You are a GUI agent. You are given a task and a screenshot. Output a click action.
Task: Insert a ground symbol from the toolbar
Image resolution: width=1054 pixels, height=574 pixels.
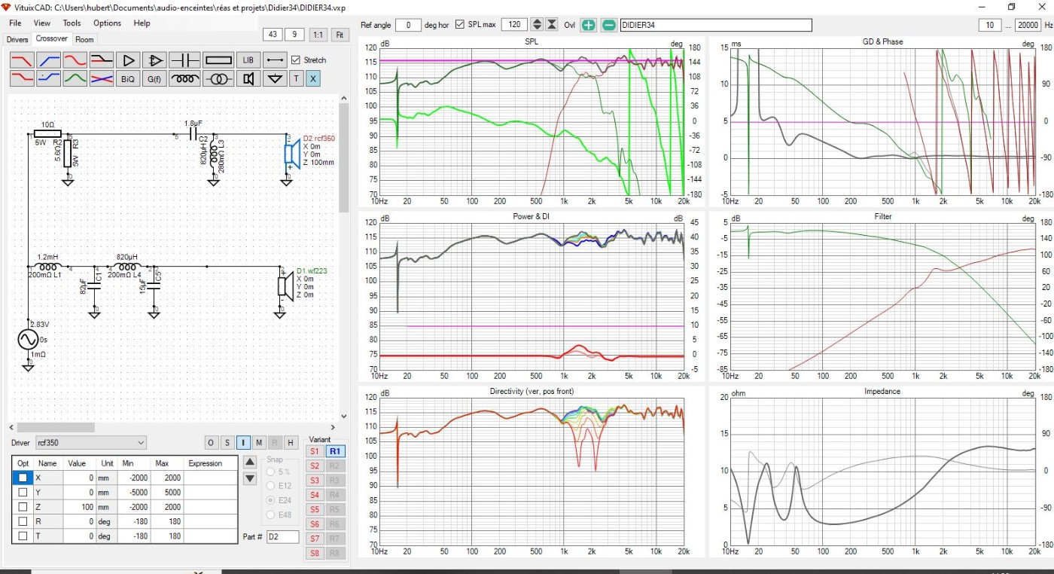(275, 78)
